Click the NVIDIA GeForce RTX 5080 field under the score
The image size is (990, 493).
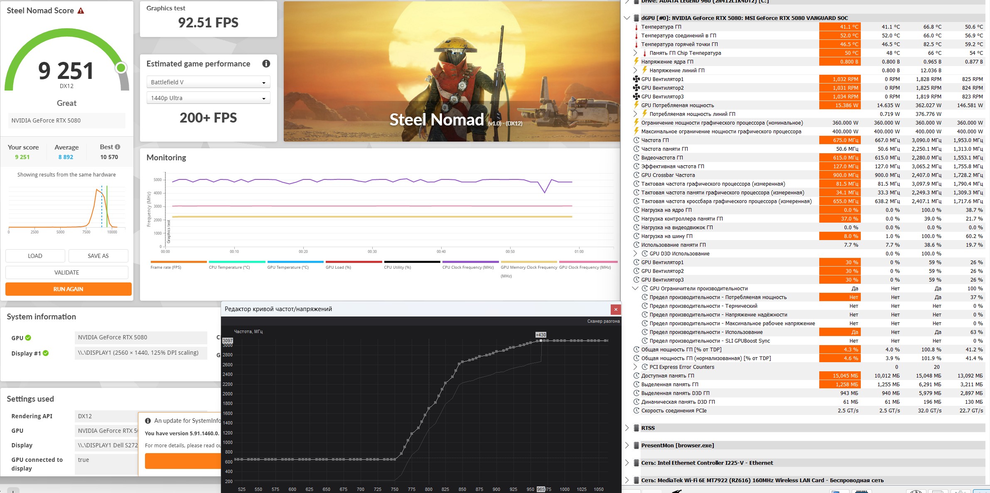point(67,120)
